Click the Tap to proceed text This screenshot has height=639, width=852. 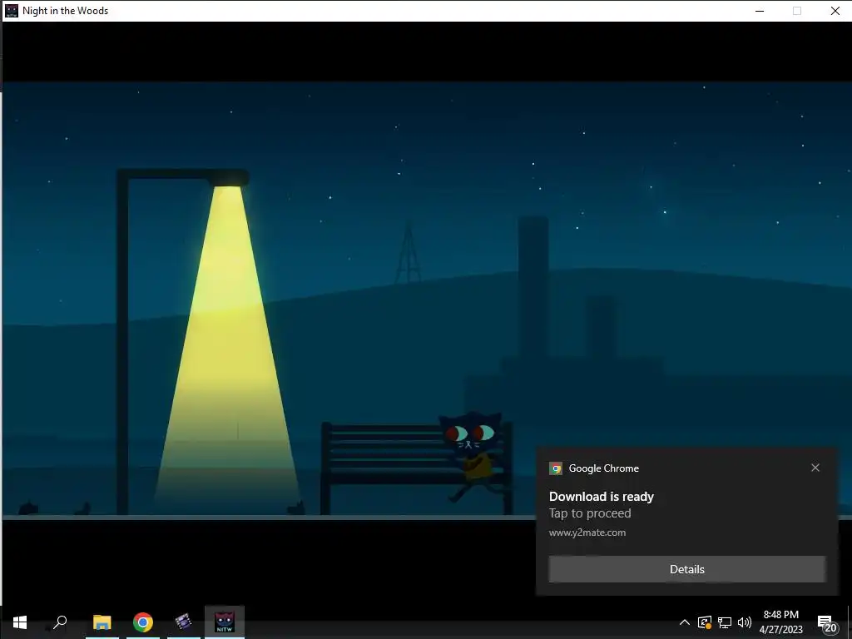click(x=590, y=513)
